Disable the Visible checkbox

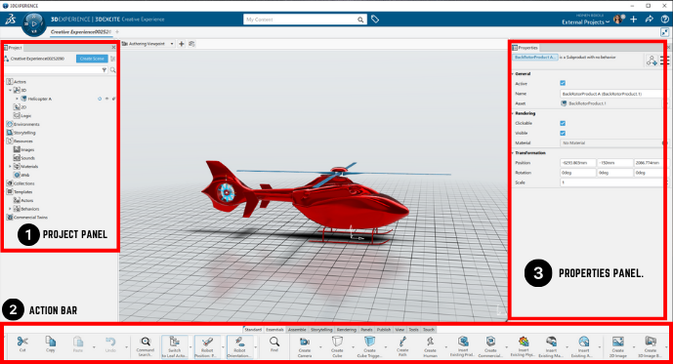[x=563, y=133]
